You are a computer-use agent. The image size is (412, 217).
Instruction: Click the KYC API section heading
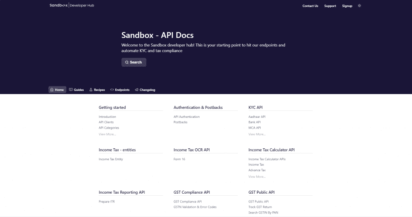(x=255, y=108)
